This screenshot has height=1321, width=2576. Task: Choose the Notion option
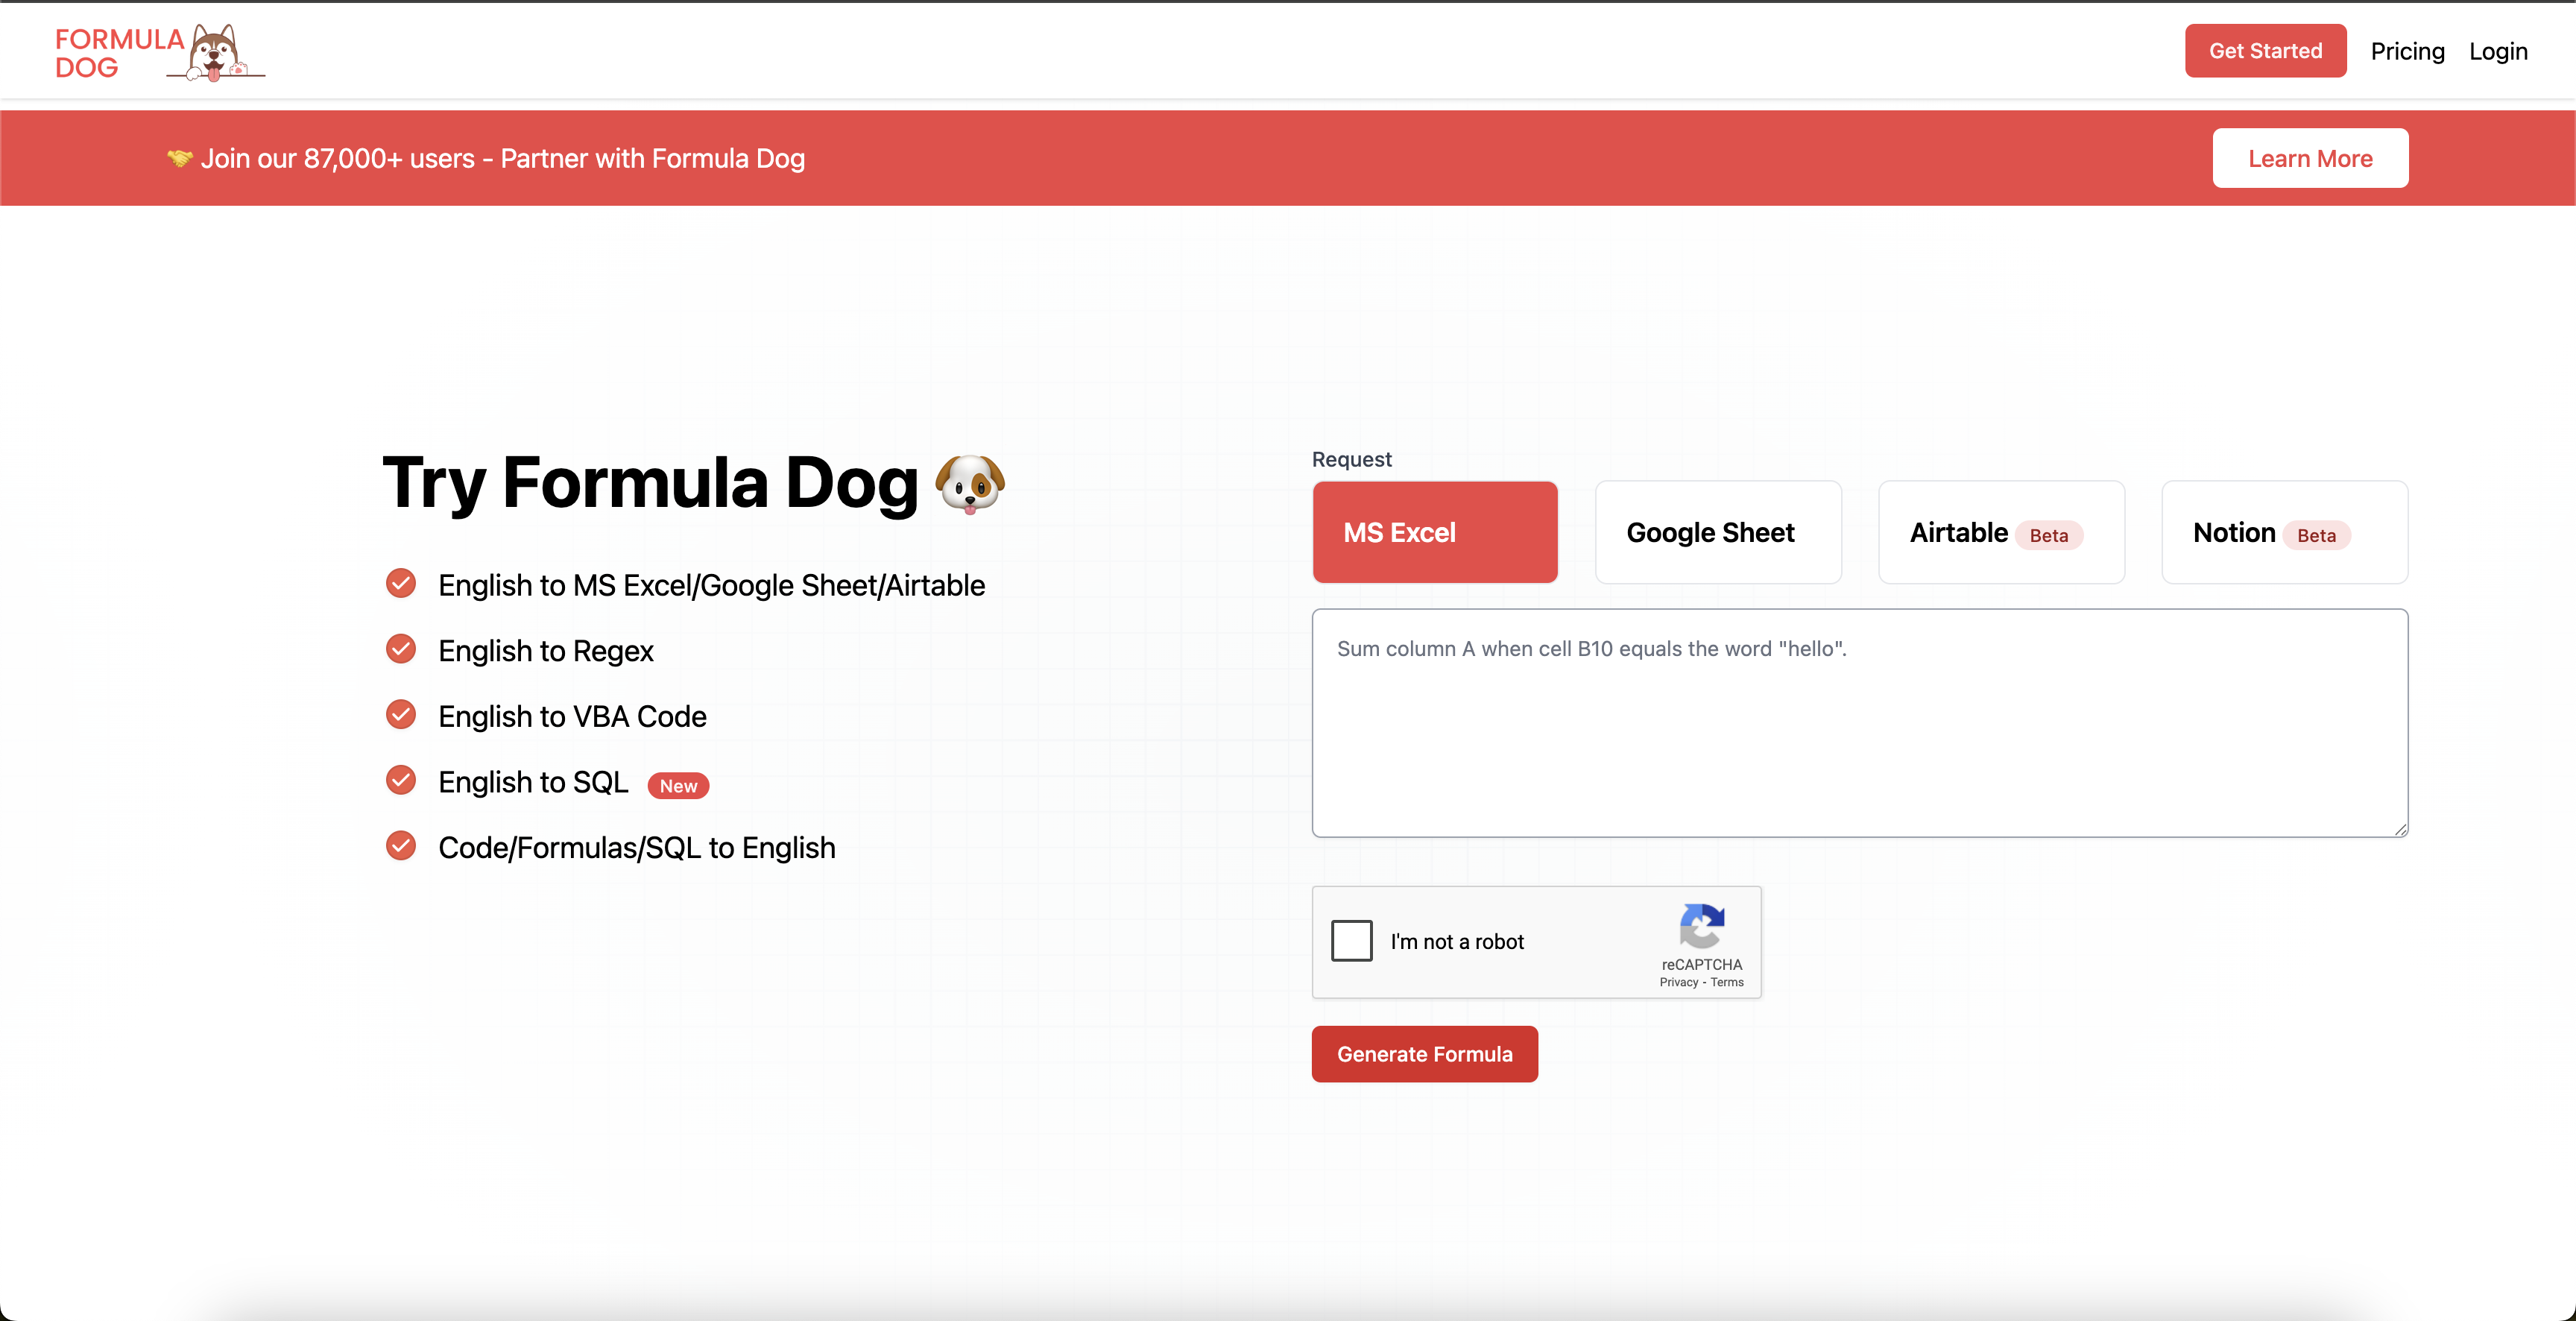click(x=2285, y=532)
